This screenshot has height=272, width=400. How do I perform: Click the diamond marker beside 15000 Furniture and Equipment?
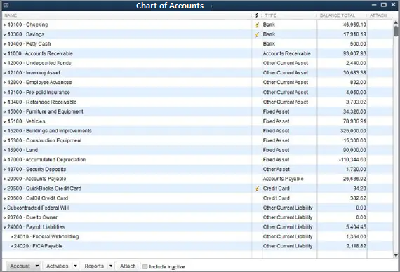coord(5,111)
